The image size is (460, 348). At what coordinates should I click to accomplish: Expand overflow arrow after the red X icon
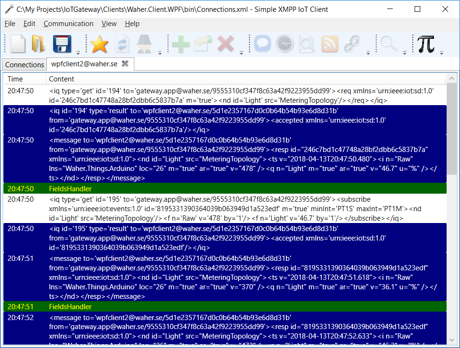coord(241,52)
